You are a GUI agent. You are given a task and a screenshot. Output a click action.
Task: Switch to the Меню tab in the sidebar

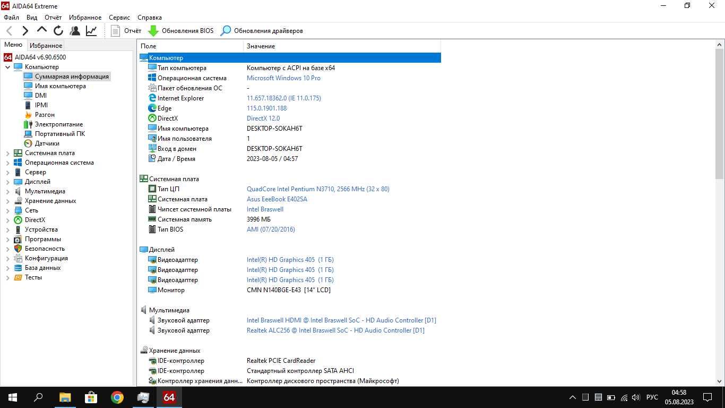pyautogui.click(x=13, y=45)
